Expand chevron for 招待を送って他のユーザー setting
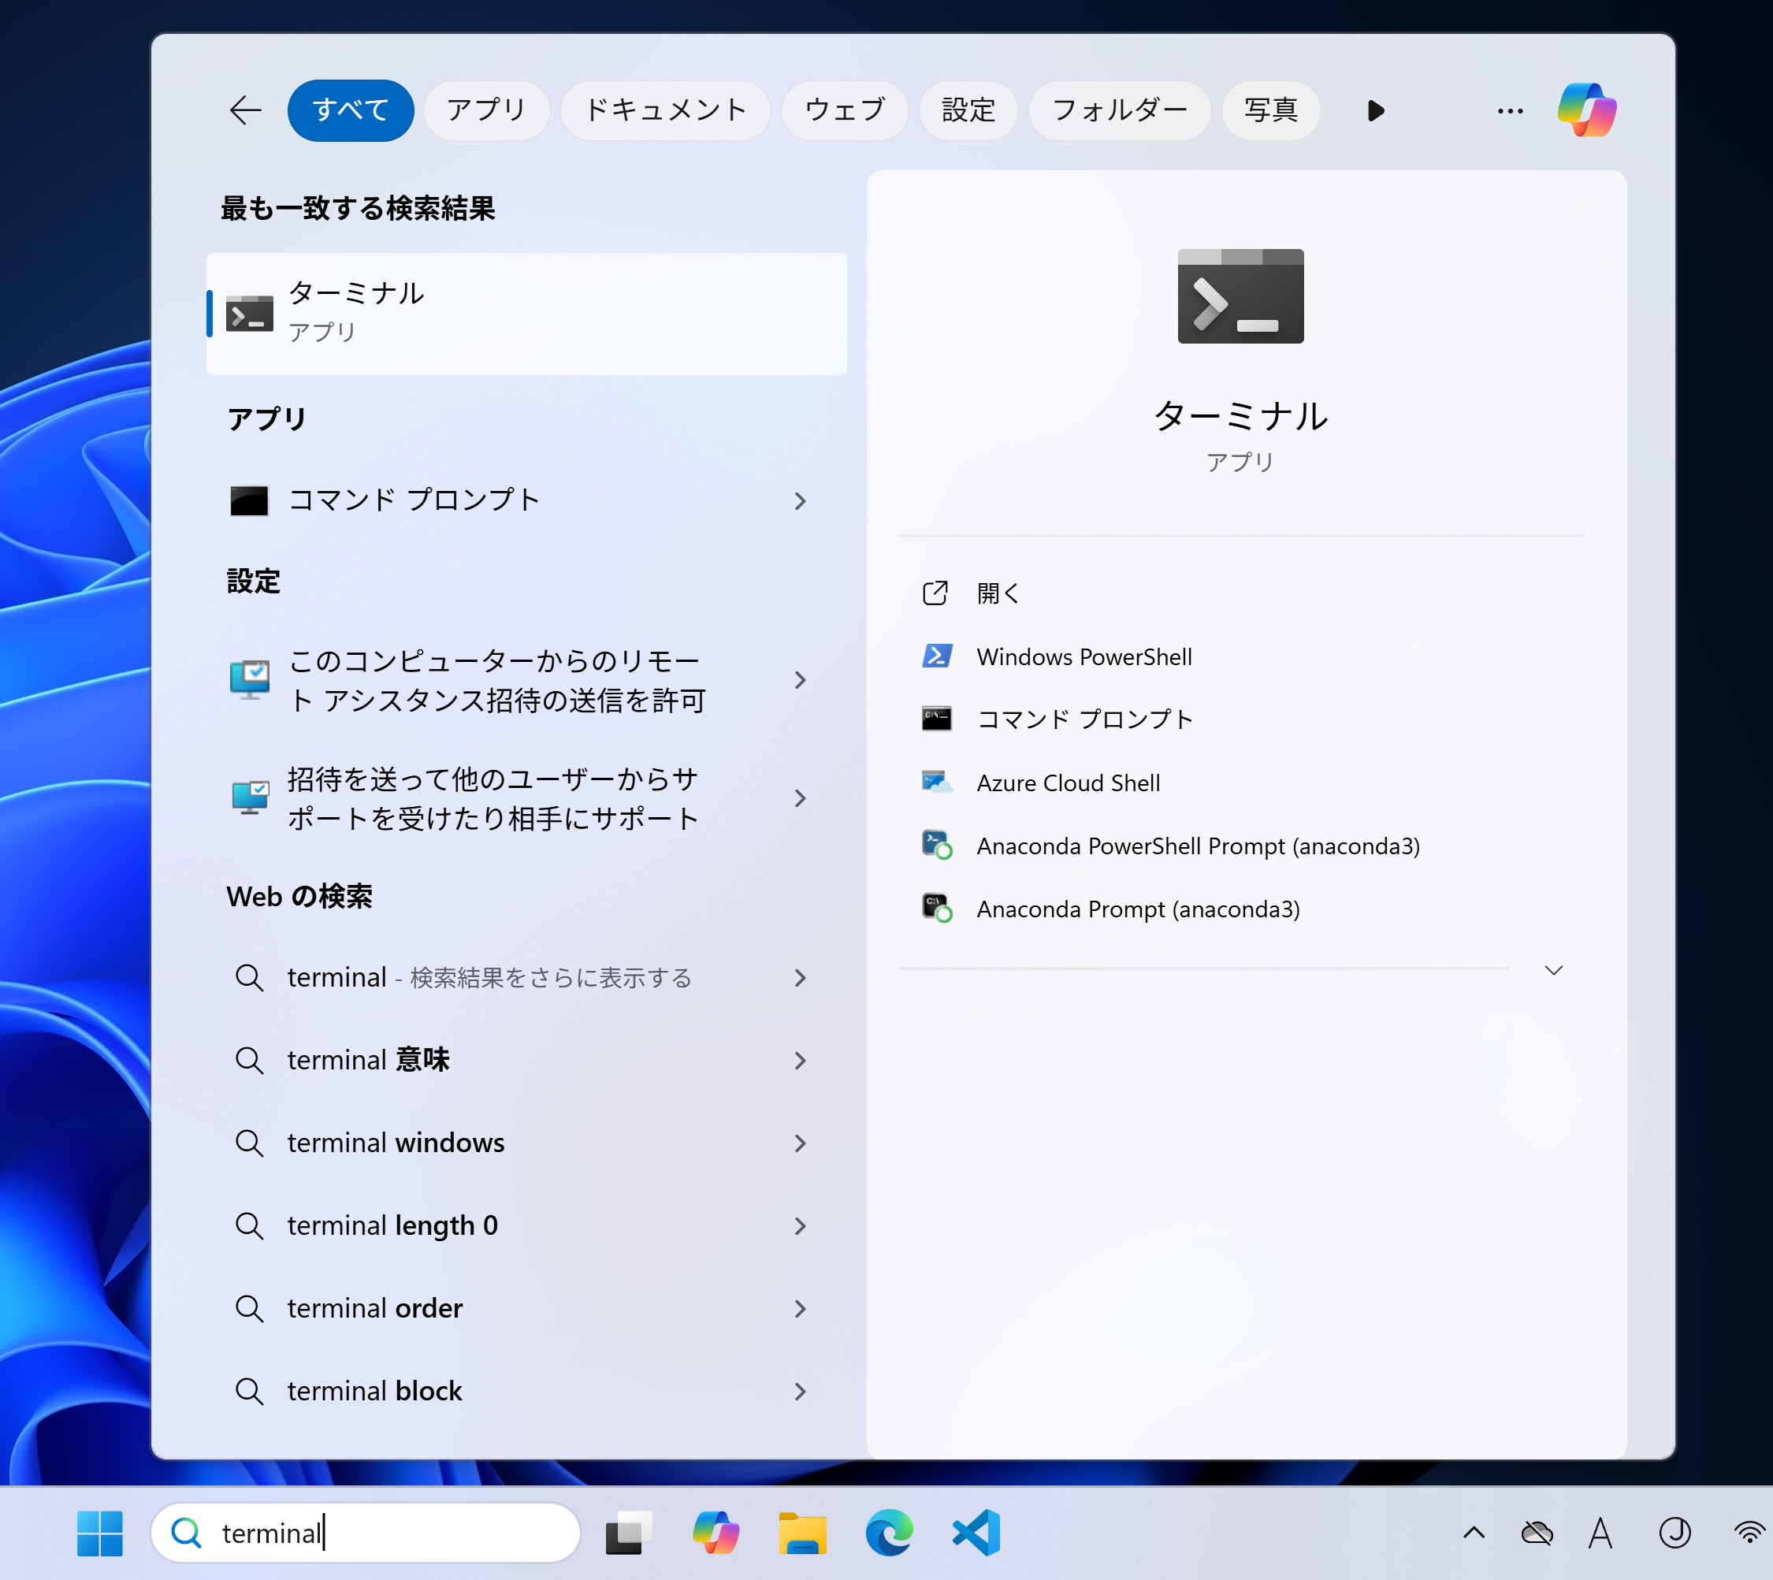 tap(800, 799)
